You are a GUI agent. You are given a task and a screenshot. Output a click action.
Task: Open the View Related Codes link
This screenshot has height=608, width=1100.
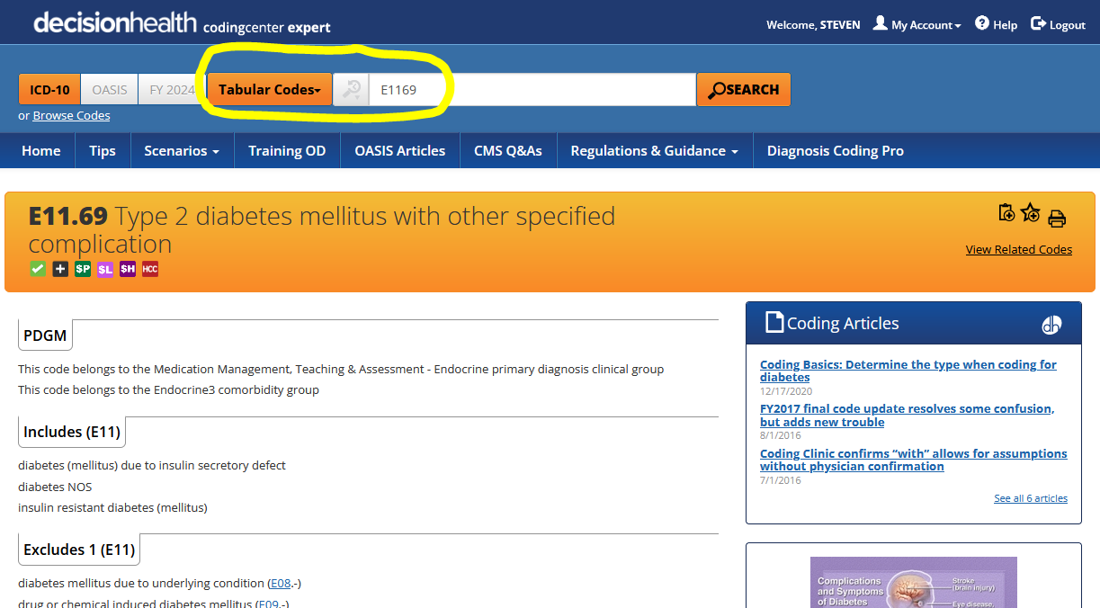tap(1019, 250)
